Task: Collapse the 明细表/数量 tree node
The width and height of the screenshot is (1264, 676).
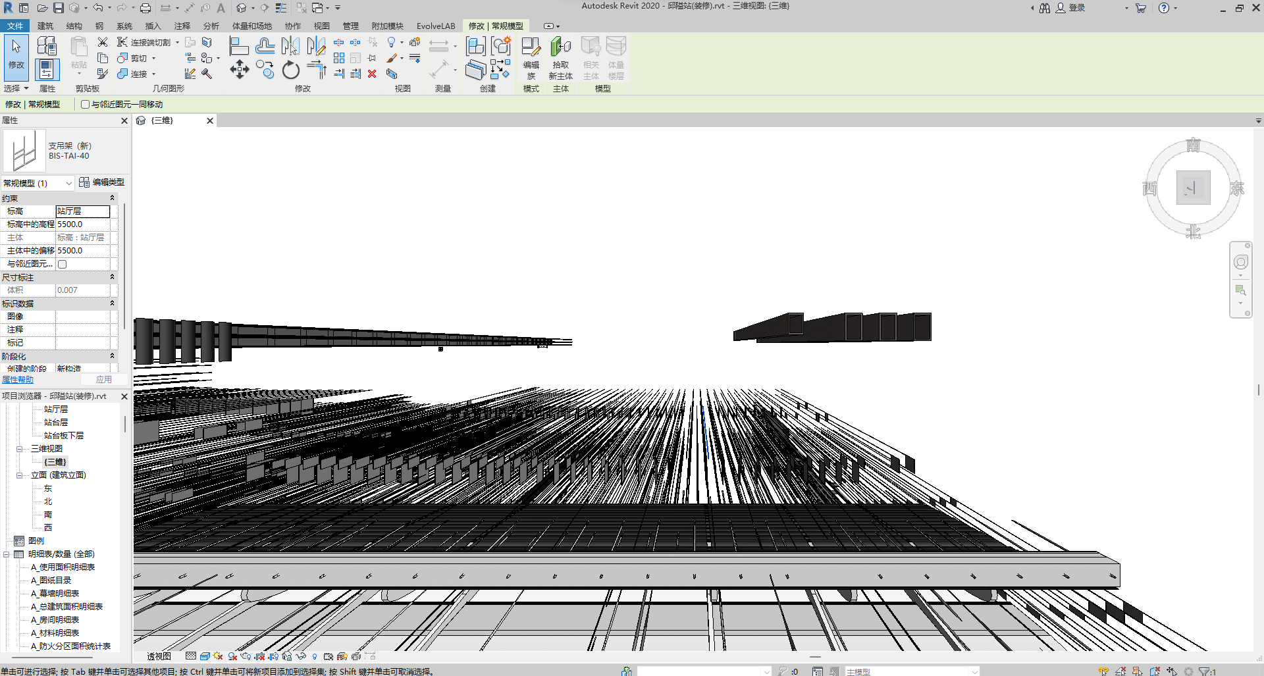Action: click(7, 554)
